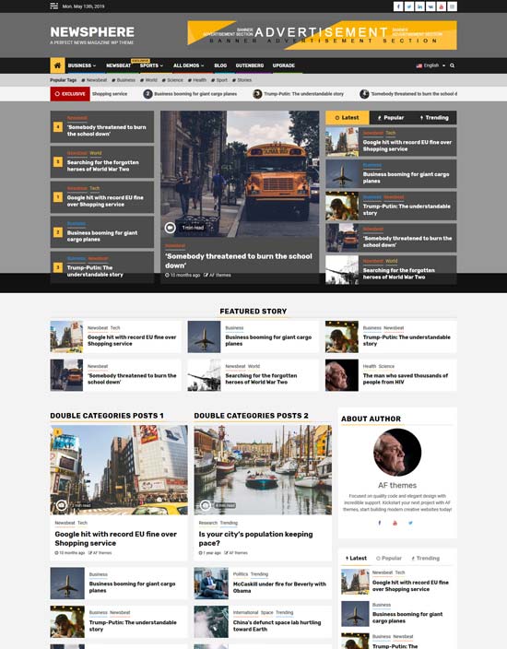
Task: Click the circular avatar next to Business booming ticker
Action: click(147, 94)
